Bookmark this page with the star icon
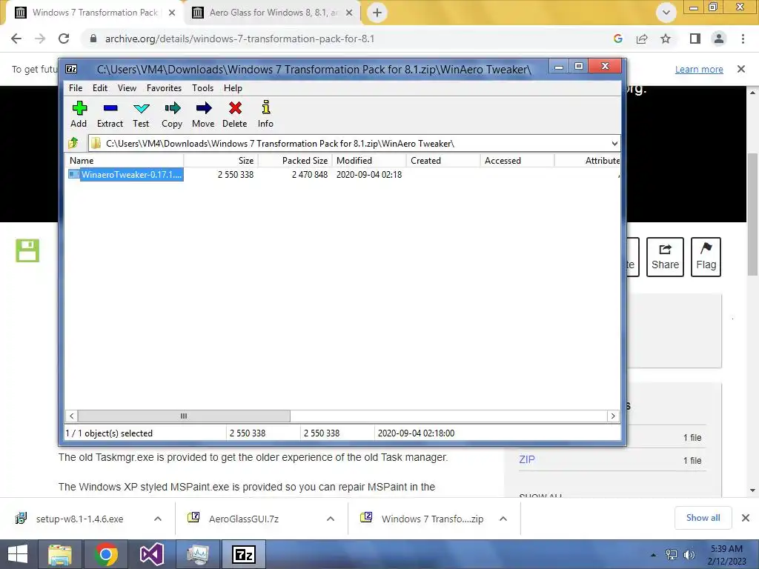This screenshot has width=759, height=569. 666,39
